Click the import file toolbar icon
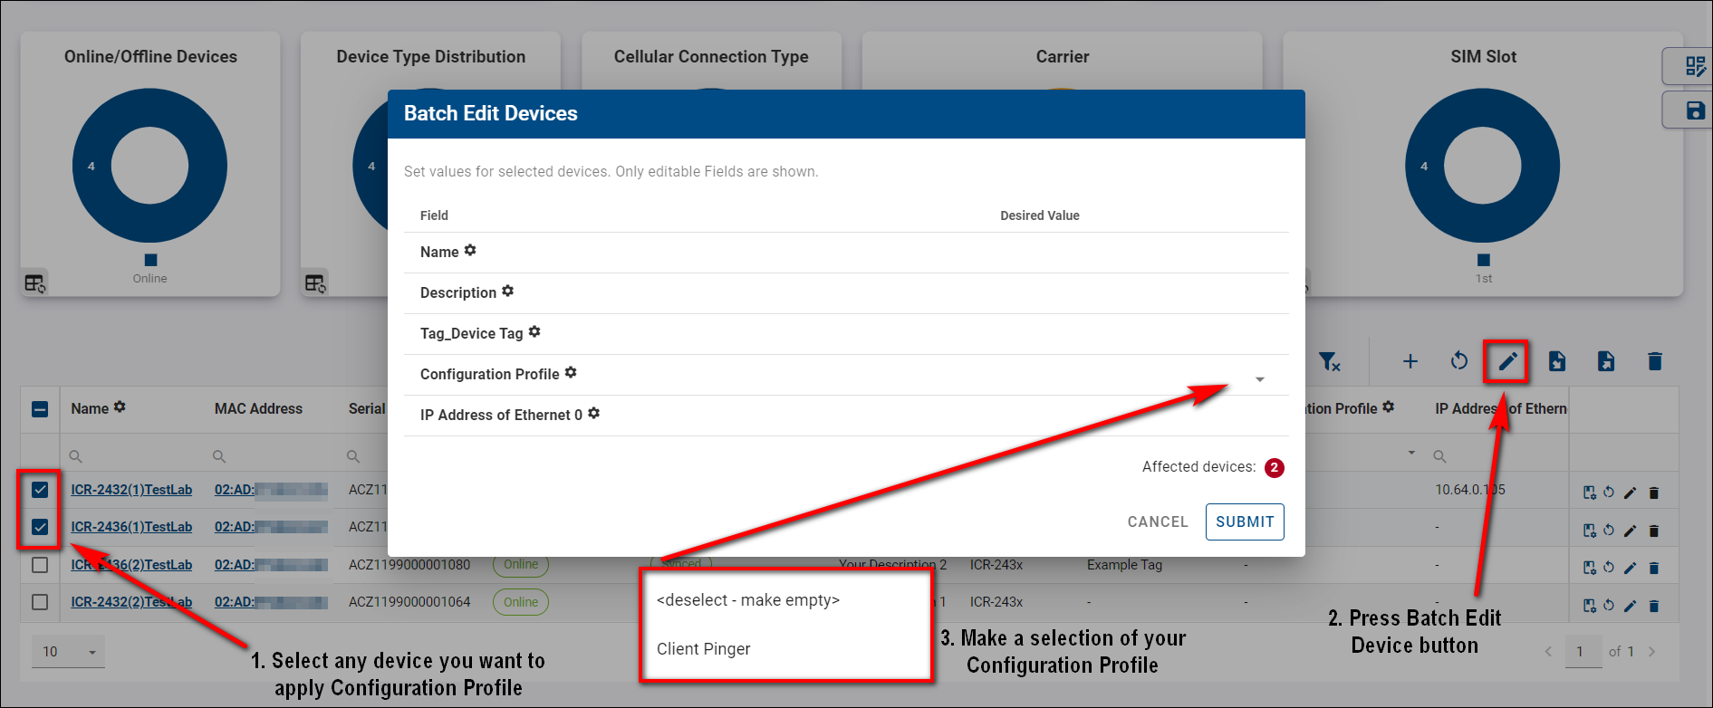The width and height of the screenshot is (1713, 708). (1557, 361)
